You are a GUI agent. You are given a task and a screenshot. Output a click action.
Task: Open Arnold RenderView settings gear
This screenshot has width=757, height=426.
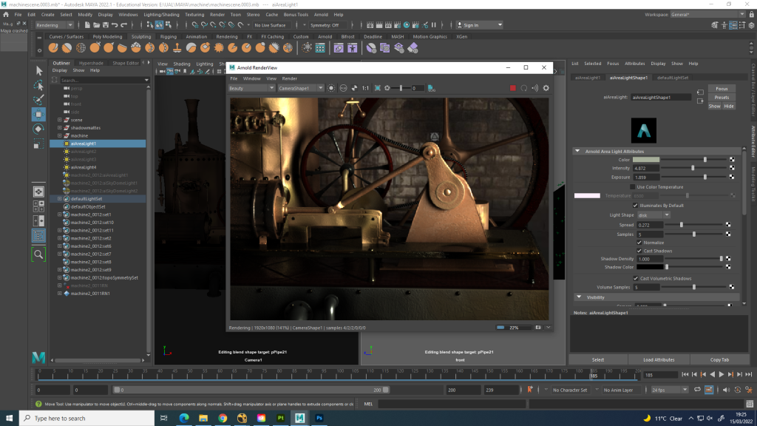(546, 88)
